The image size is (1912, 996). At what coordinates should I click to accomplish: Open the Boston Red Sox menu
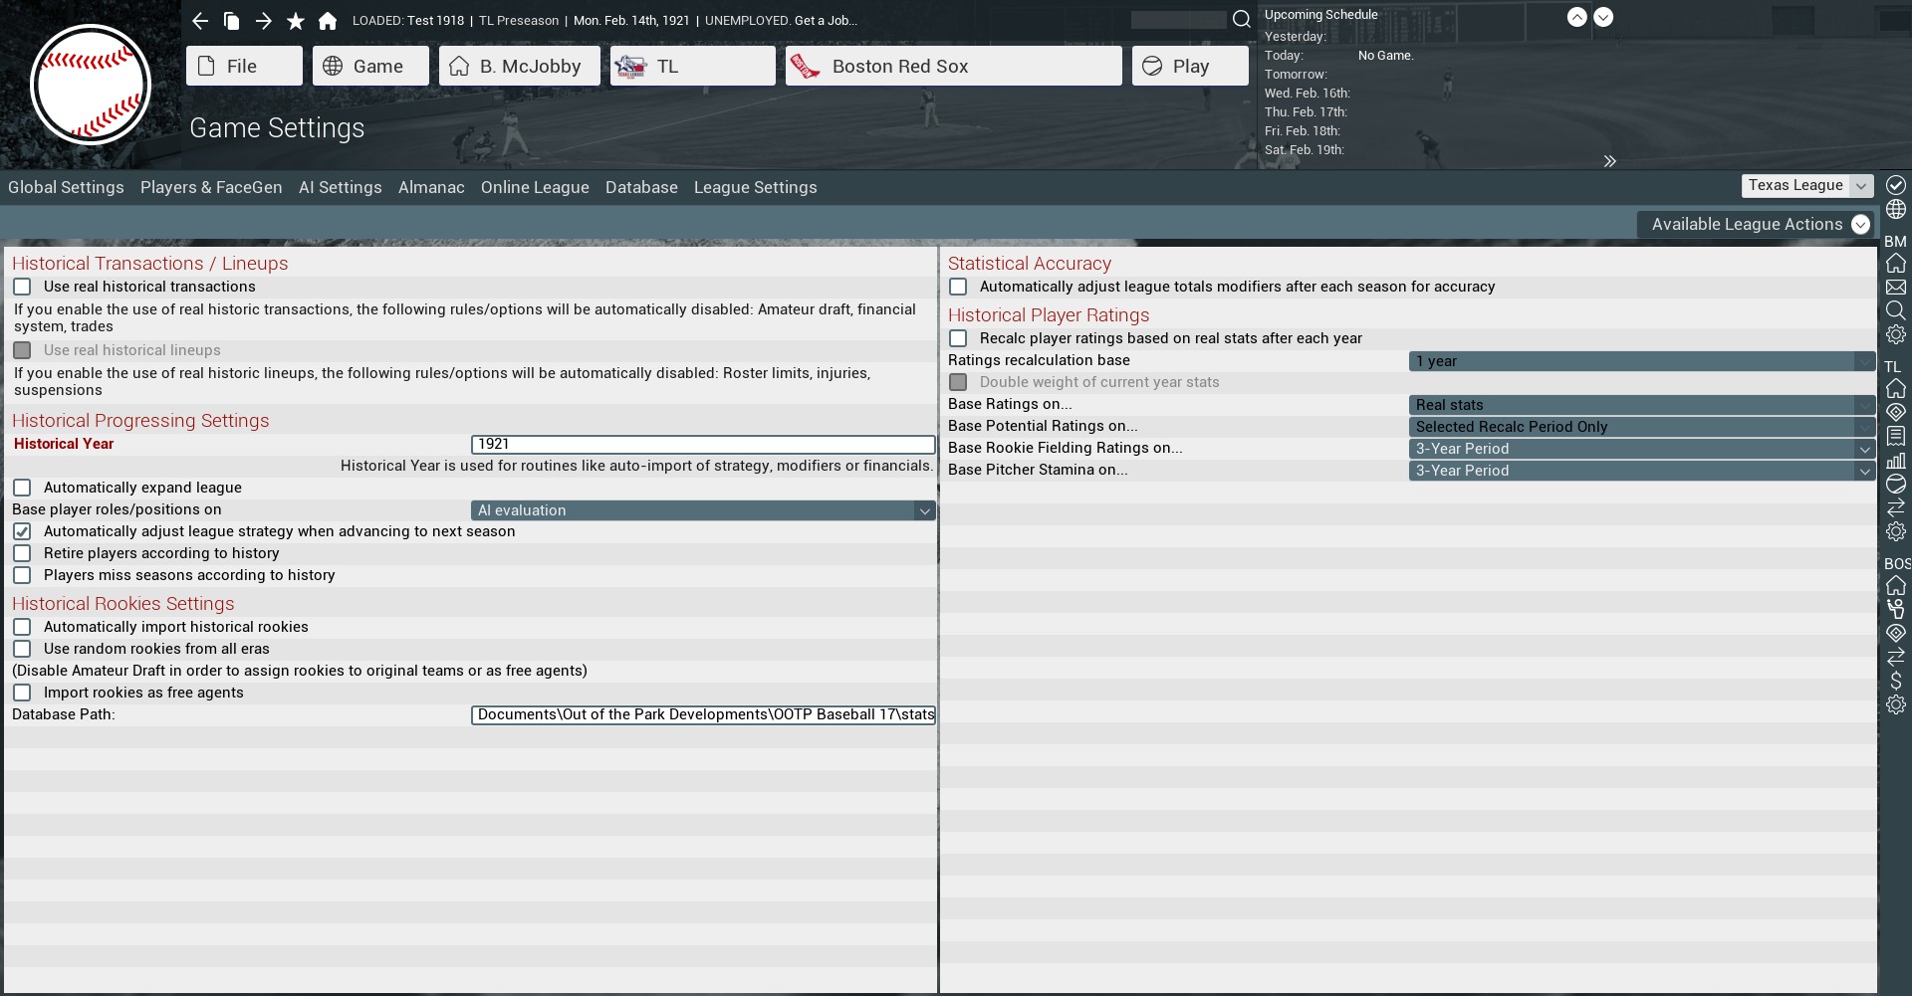tap(953, 67)
